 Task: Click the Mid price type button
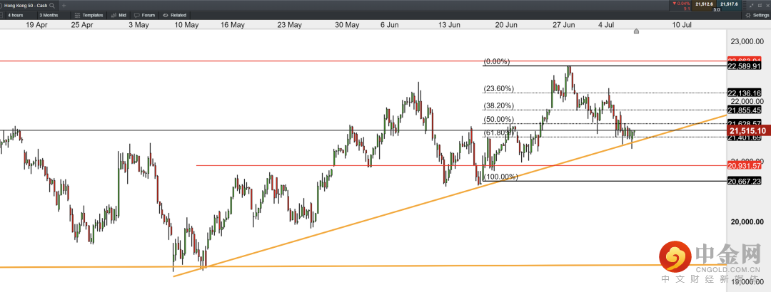coord(119,15)
